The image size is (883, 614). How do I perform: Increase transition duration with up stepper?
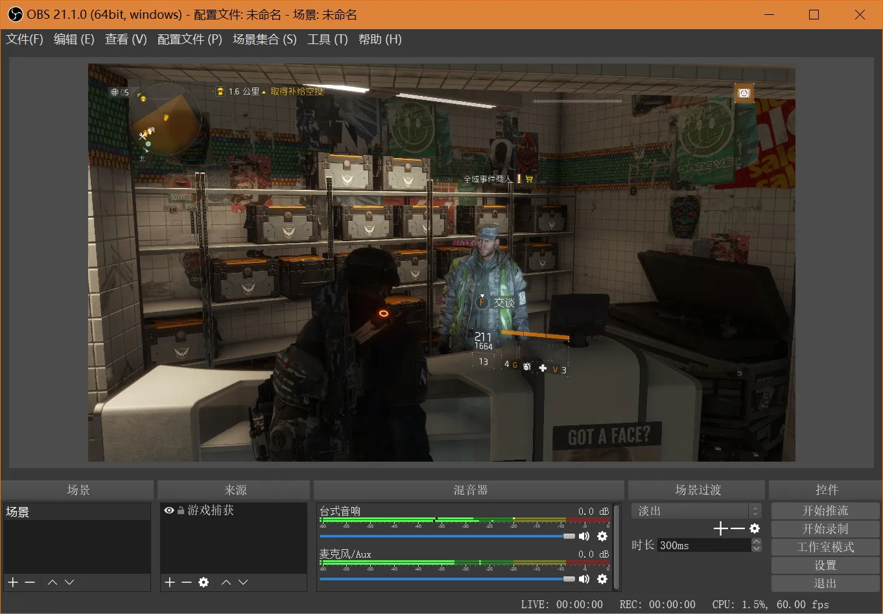(x=756, y=541)
